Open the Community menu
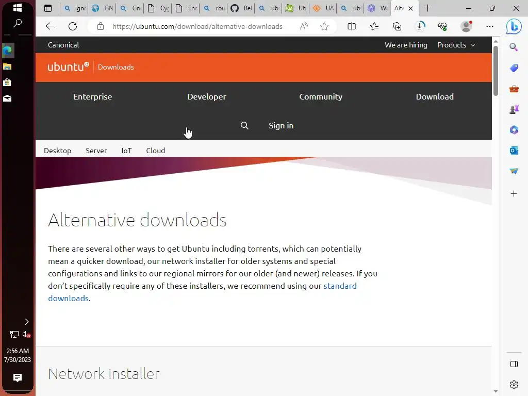Screen dimensions: 528x396 click(x=321, y=96)
